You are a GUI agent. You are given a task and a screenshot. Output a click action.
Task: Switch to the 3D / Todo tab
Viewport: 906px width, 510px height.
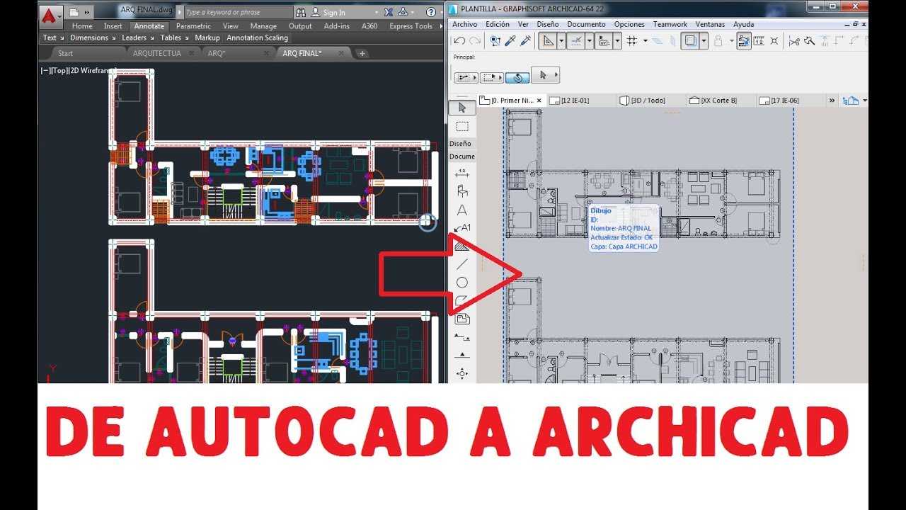pos(647,101)
